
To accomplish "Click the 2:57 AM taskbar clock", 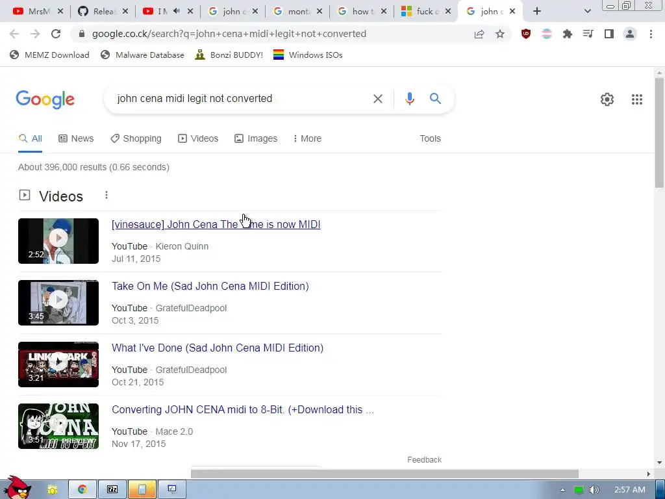I will 629,490.
